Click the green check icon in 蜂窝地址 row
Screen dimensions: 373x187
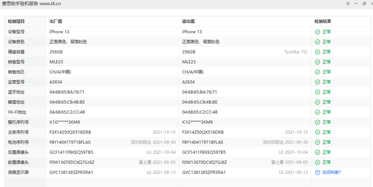pyautogui.click(x=317, y=102)
